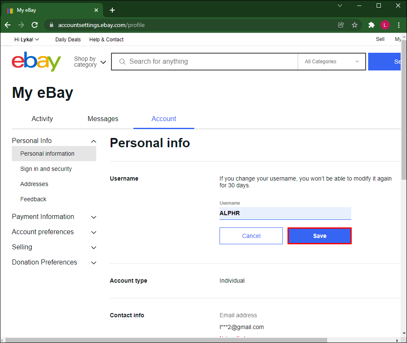Open Chrome's three-dot menu
407x343 pixels.
point(399,25)
